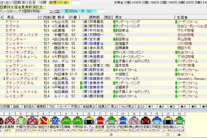Select horse name ダッシングブレイズ in the list
Image resolution: width=207 pixels, height=138 pixels.
21,79
